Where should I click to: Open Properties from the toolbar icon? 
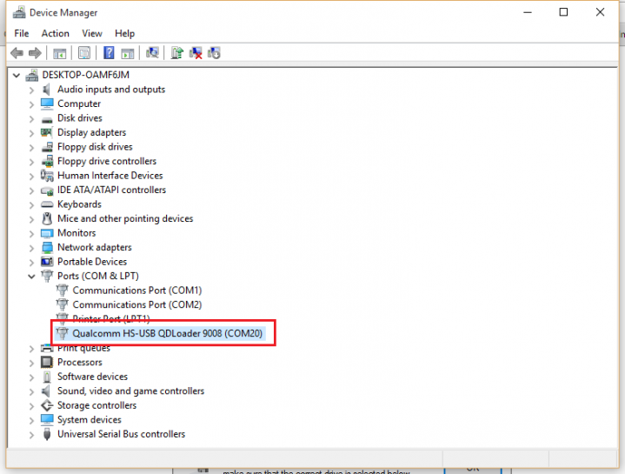click(x=84, y=53)
